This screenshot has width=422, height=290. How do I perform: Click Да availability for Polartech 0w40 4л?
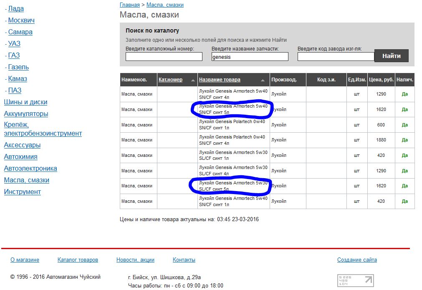[x=405, y=140]
